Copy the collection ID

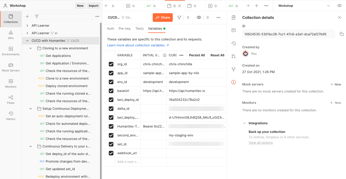[342, 34]
